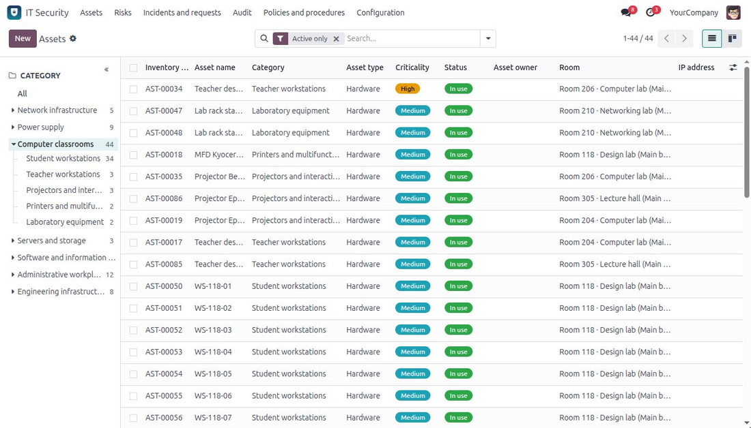Open the Assets gear actions menu

pos(73,38)
